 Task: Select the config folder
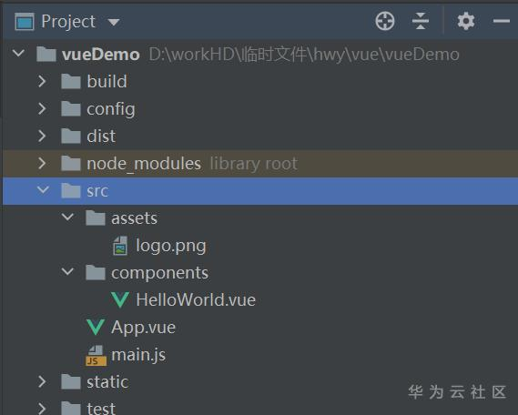point(111,109)
